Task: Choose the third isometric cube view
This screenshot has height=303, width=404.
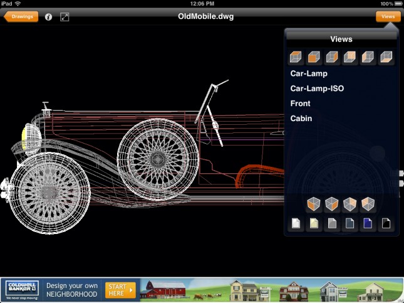Action: tap(350, 205)
